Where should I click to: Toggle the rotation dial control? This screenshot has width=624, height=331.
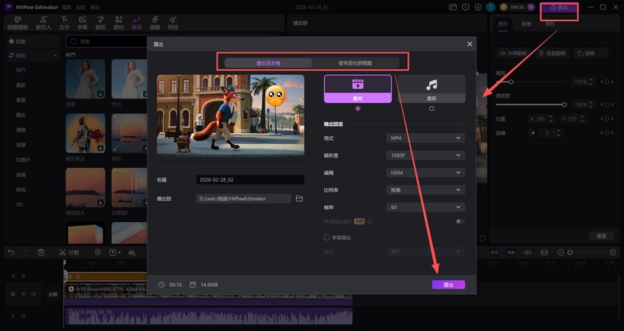[533, 133]
